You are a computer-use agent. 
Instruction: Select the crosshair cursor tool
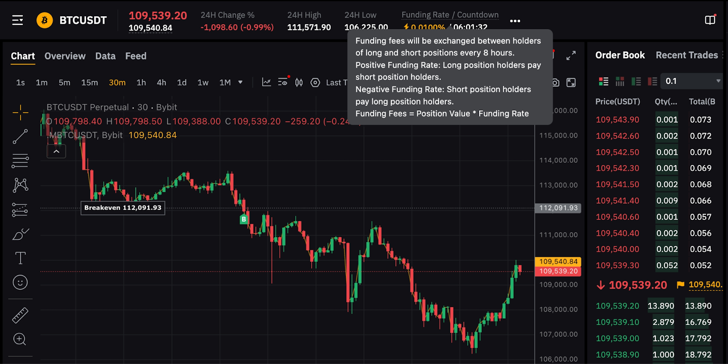20,112
